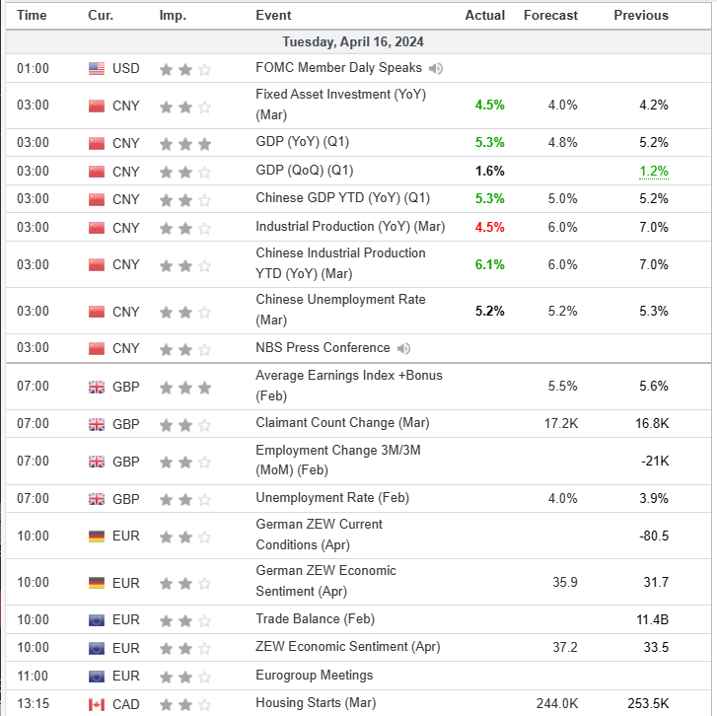
Task: Open Industrial Production (YoY) (Mar) event
Action: coord(350,227)
